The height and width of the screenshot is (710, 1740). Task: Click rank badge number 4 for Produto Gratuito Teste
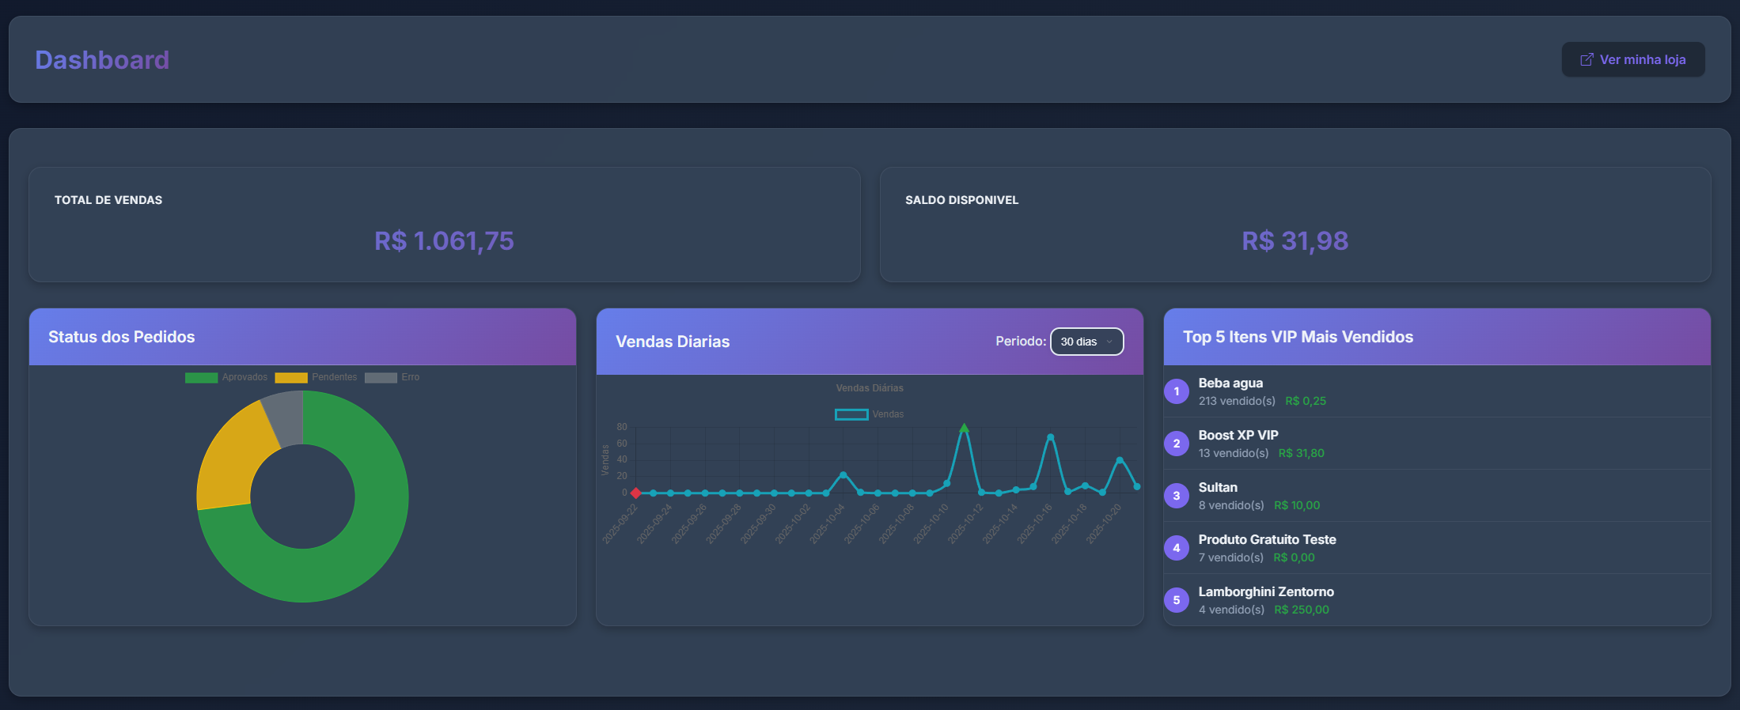pos(1176,548)
